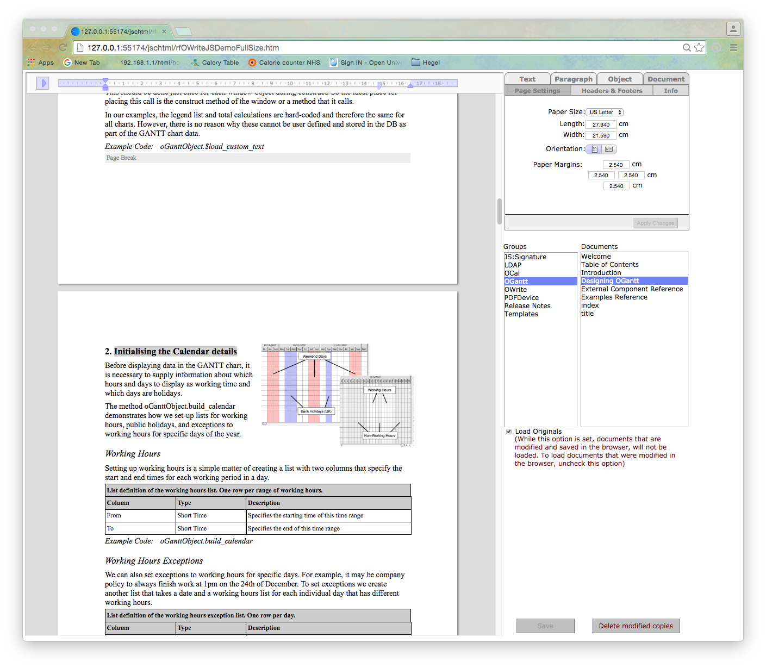Click the document vertical scrollbar thumb
The width and height of the screenshot is (766, 668).
500,211
